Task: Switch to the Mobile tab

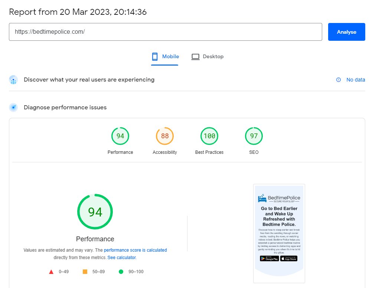Action: coord(165,57)
